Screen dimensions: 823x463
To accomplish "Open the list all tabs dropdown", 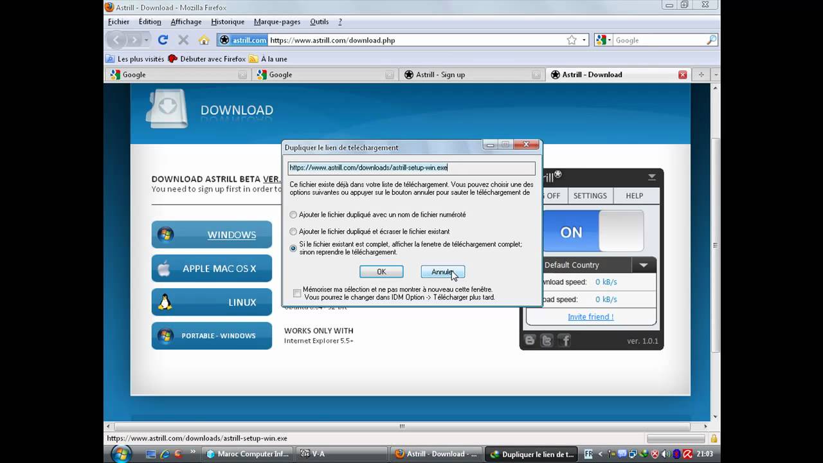I will (716, 75).
